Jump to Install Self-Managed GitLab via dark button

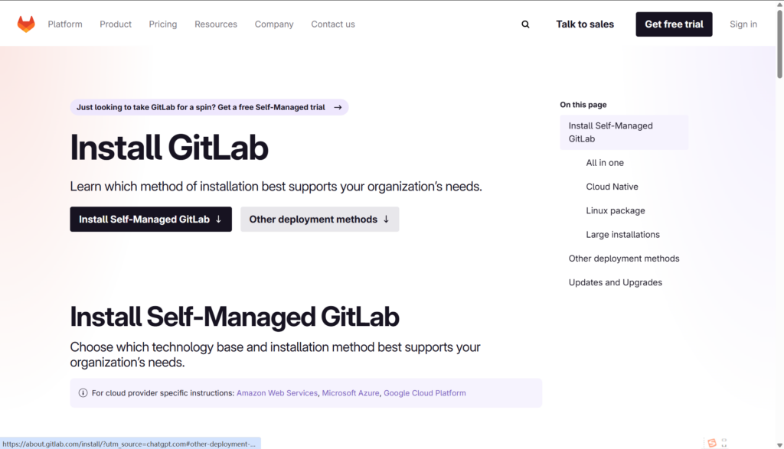pyautogui.click(x=151, y=220)
